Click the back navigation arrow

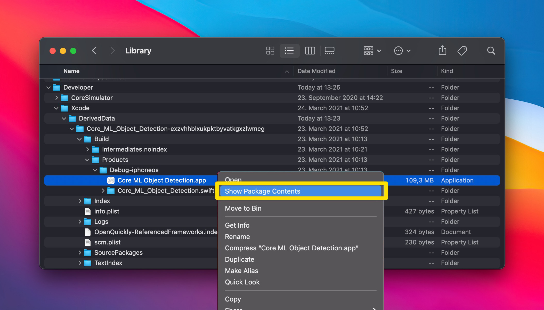(x=94, y=51)
